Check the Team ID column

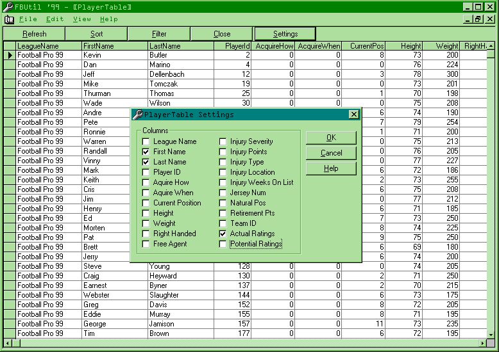223,223
